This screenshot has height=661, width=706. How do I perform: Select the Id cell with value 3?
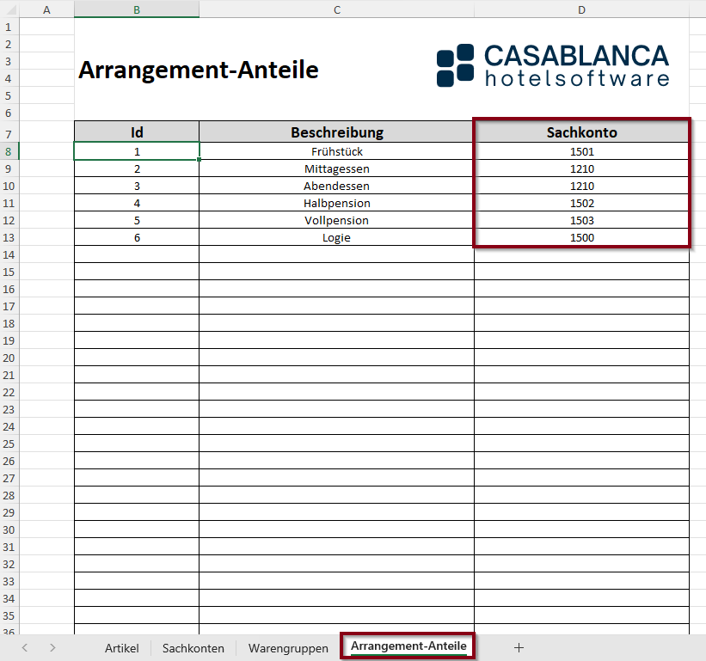click(x=137, y=186)
